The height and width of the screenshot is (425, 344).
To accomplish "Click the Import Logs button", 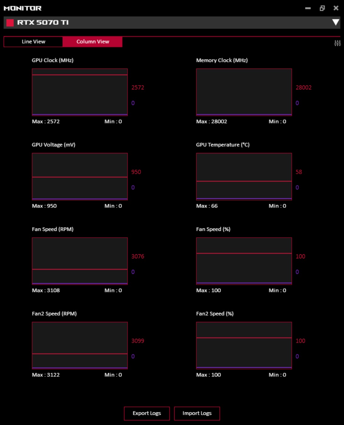I will (x=197, y=413).
